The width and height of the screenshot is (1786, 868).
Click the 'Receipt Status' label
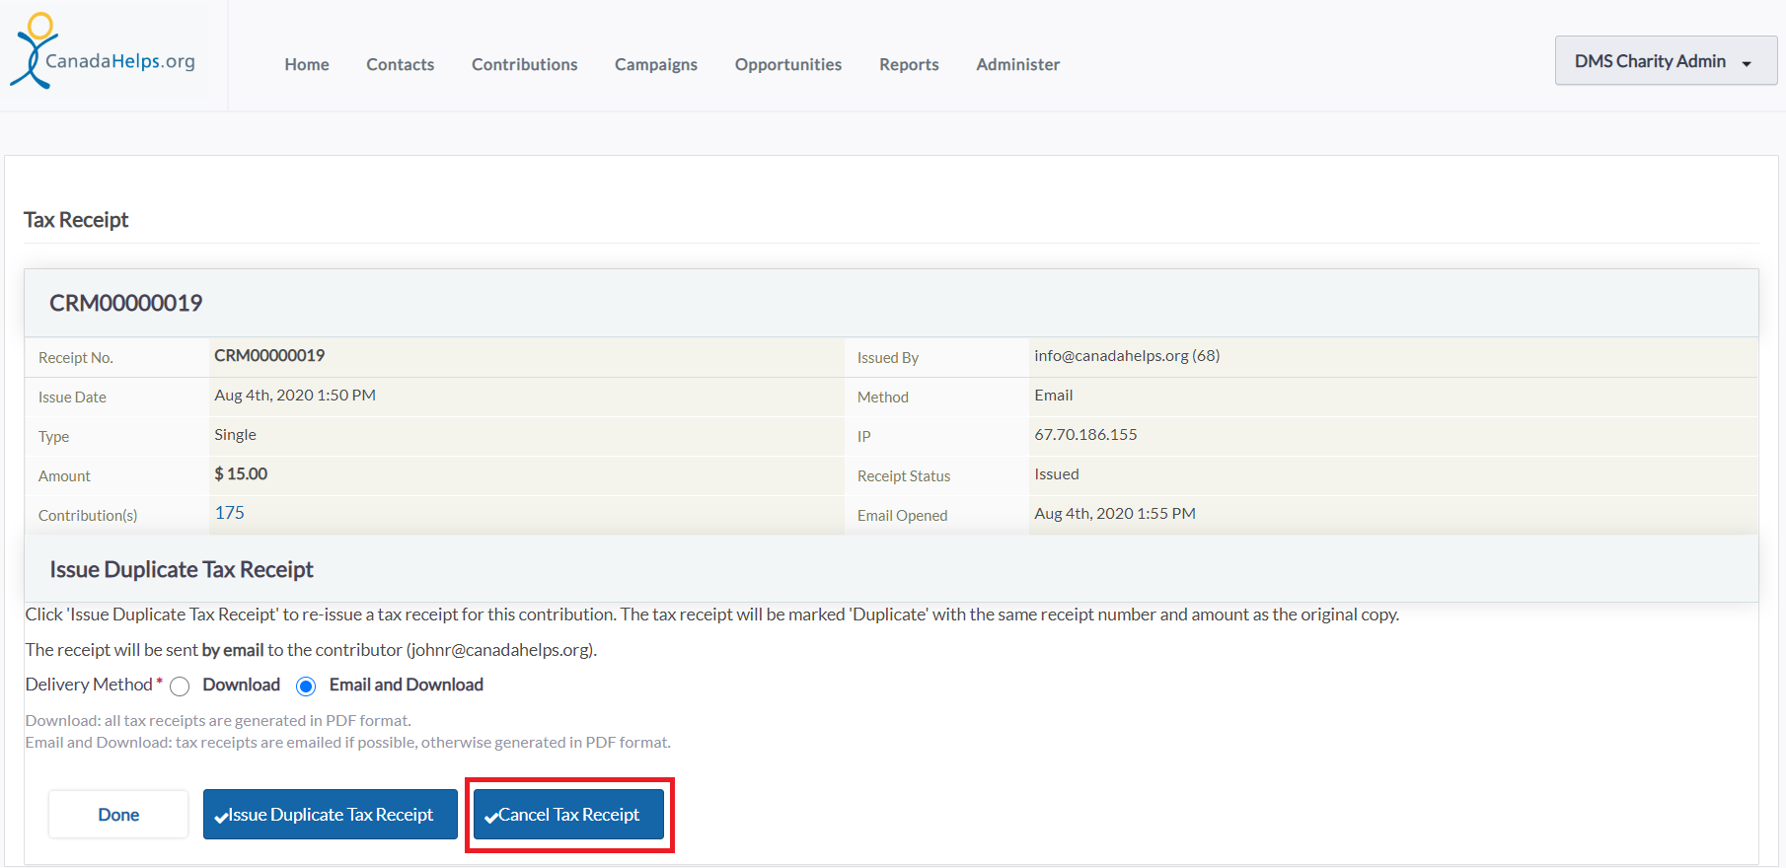coord(904,476)
